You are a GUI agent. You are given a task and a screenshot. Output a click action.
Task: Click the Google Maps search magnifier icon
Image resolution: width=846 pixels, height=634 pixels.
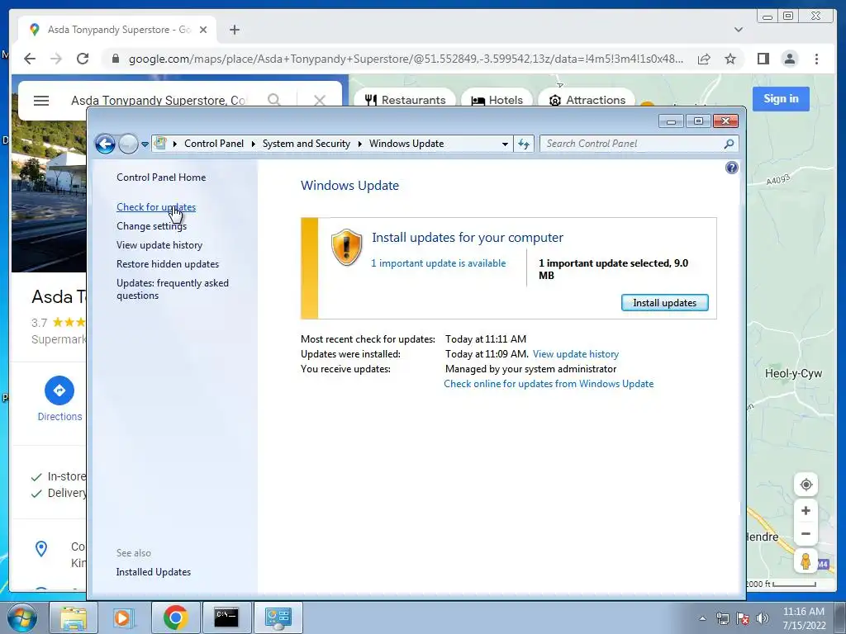point(274,100)
